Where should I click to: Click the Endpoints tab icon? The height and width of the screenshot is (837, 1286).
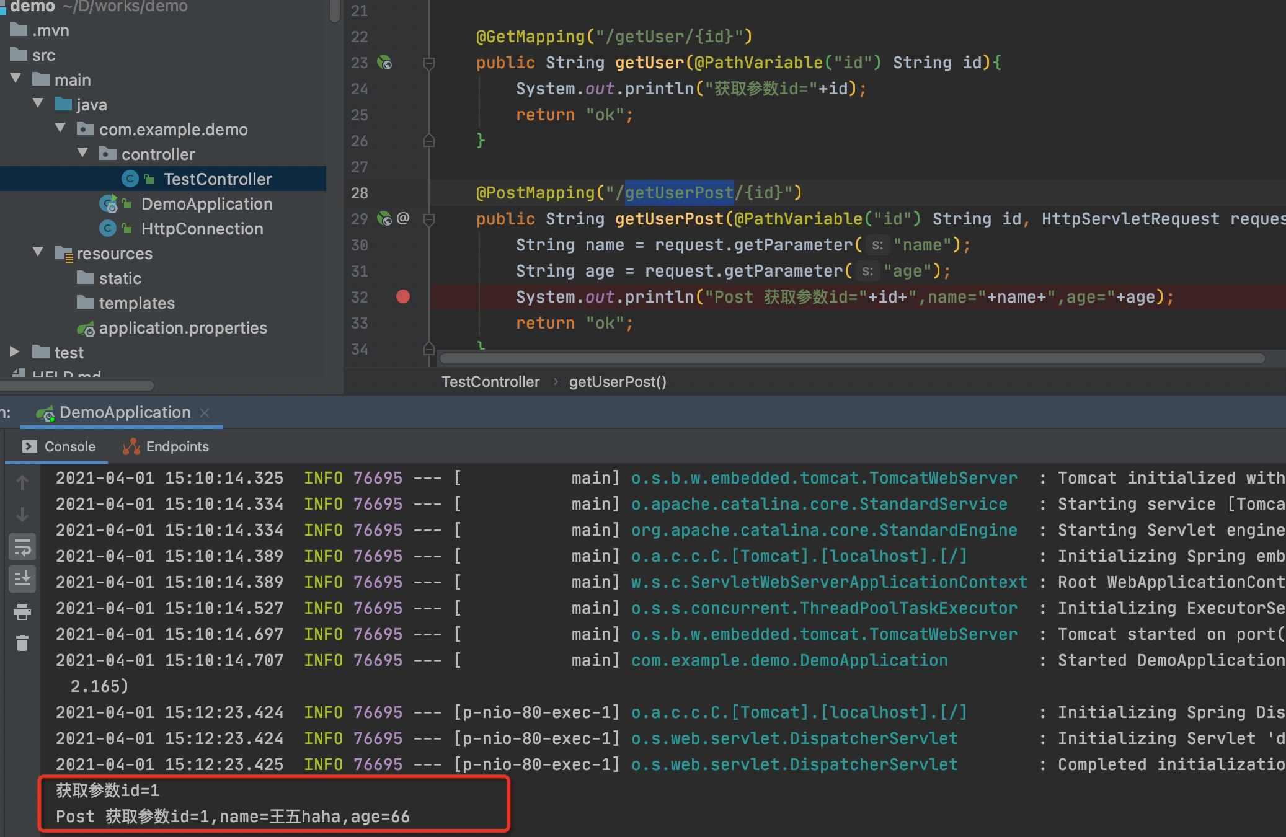131,446
